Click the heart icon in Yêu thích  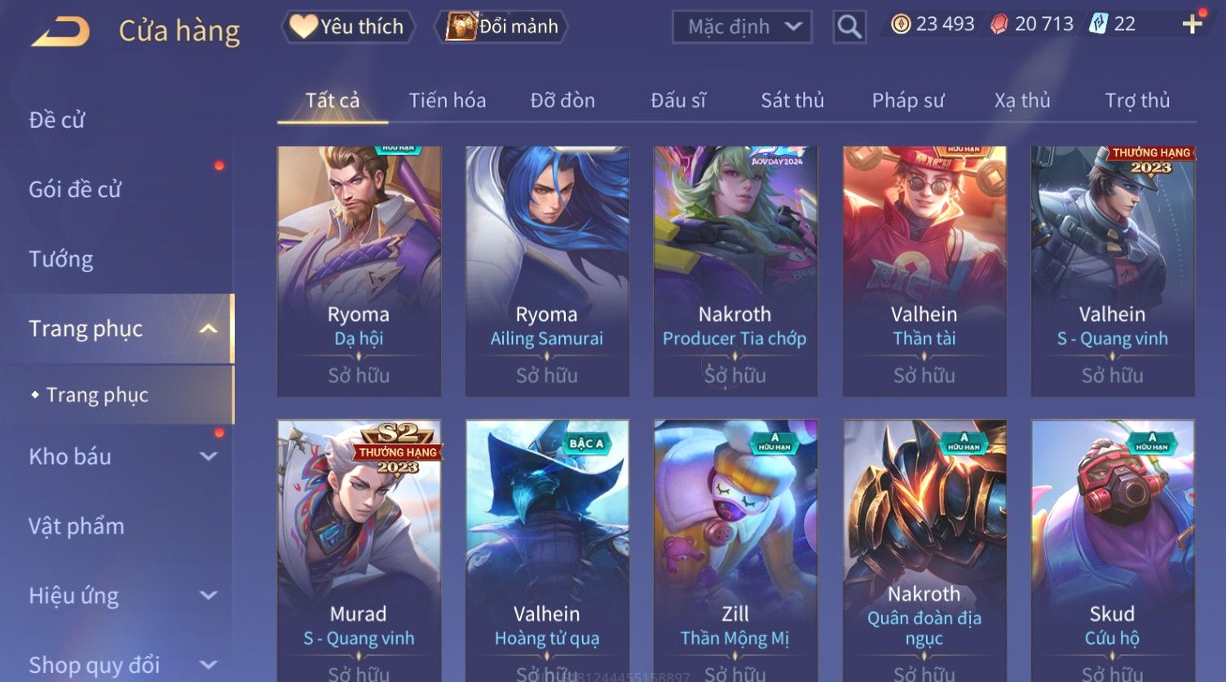[302, 26]
